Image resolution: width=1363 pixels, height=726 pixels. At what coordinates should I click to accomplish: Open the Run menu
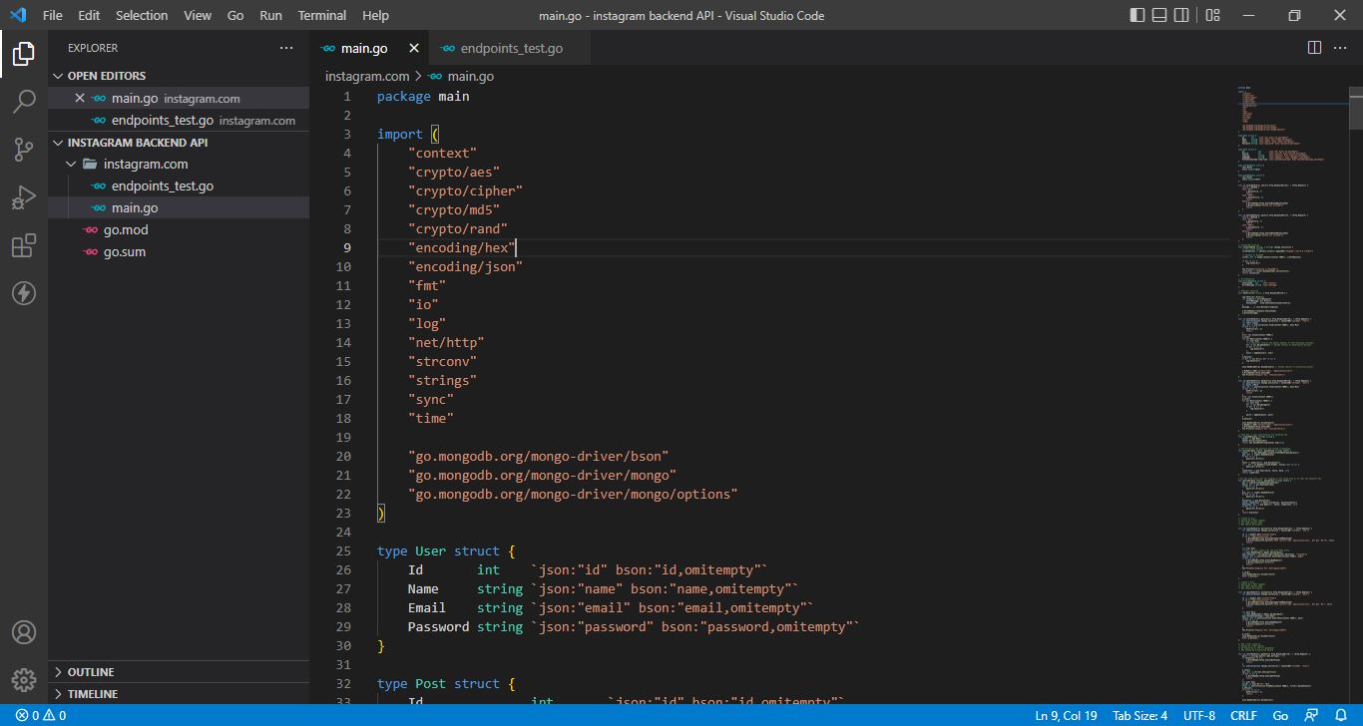point(270,15)
